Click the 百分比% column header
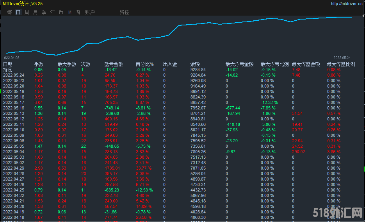The image size is (365, 222). (x=144, y=64)
